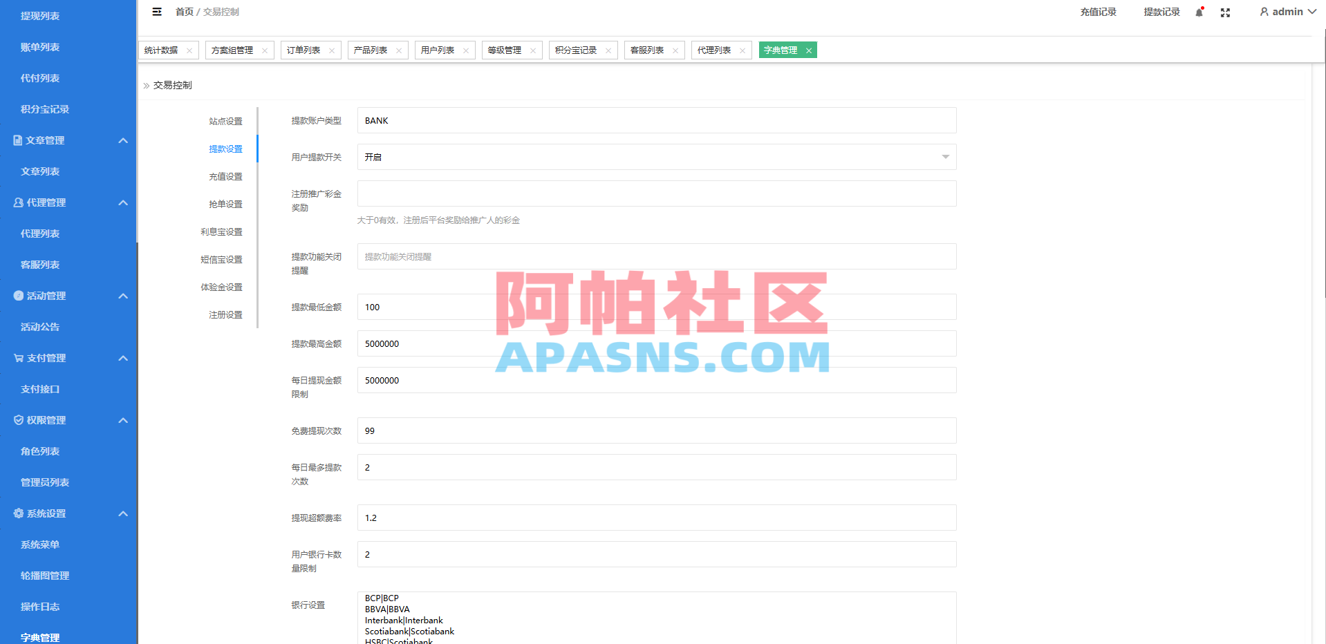1326x644 pixels.
Task: Click the fullscreen toggle icon in header
Action: click(1224, 12)
